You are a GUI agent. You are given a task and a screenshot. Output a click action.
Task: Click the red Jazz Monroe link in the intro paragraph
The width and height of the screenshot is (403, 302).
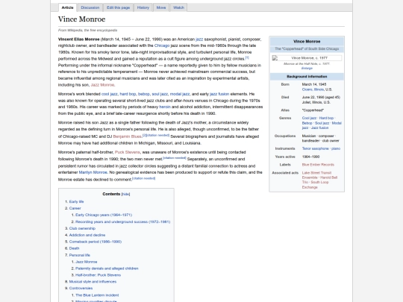pyautogui.click(x=102, y=85)
